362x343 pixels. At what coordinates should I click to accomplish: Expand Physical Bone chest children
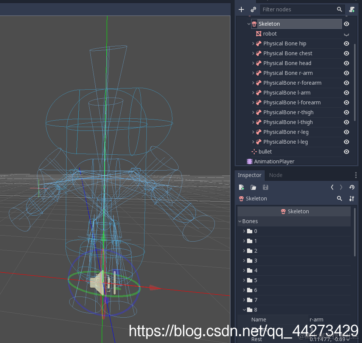tap(253, 53)
